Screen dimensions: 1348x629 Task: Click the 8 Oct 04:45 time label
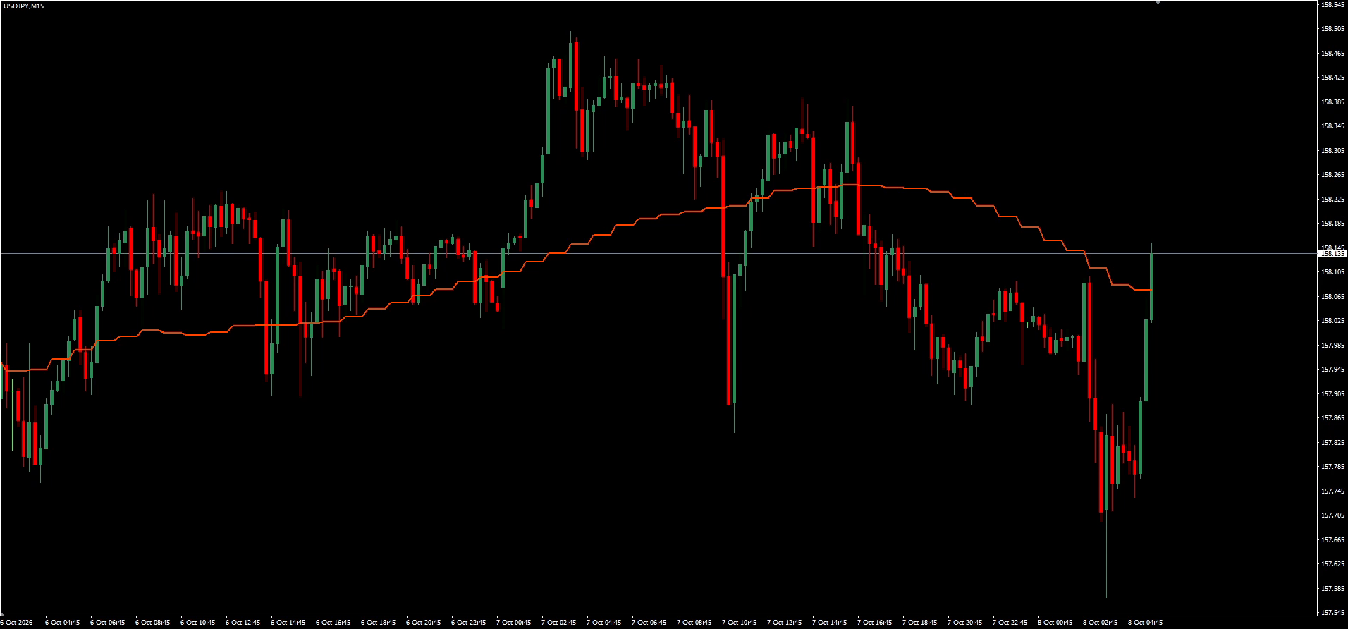[1146, 623]
